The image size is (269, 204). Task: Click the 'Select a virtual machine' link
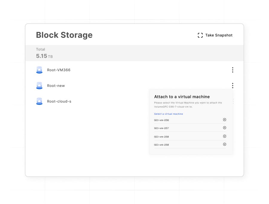tap(169, 114)
